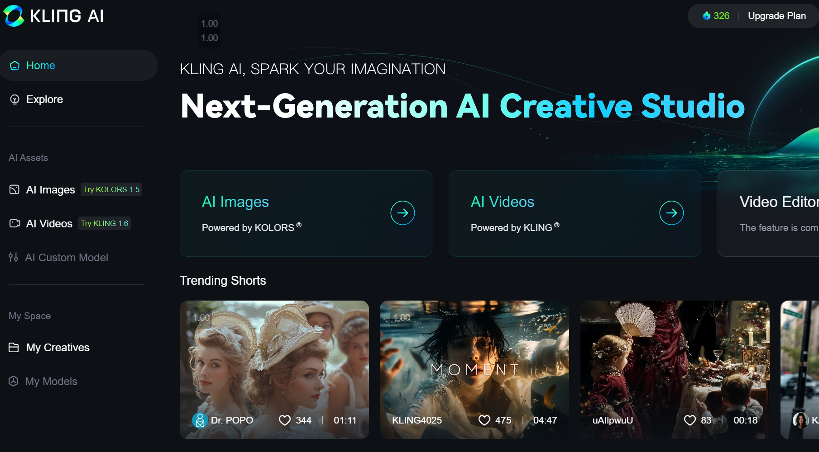The height and width of the screenshot is (452, 819).
Task: Like the Dr. POPO short
Action: tap(285, 420)
